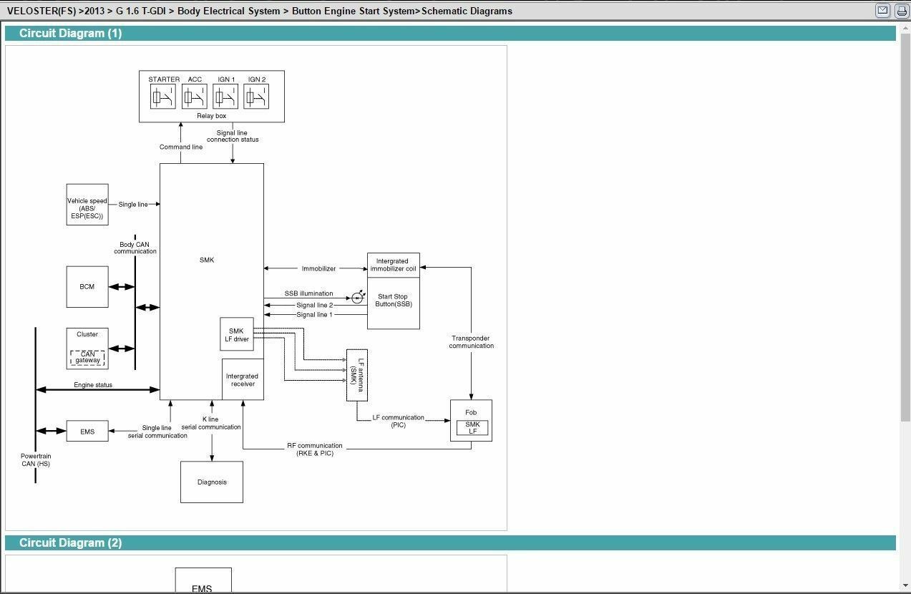Click the STARTER relay symbol
This screenshot has width=911, height=594.
point(163,97)
